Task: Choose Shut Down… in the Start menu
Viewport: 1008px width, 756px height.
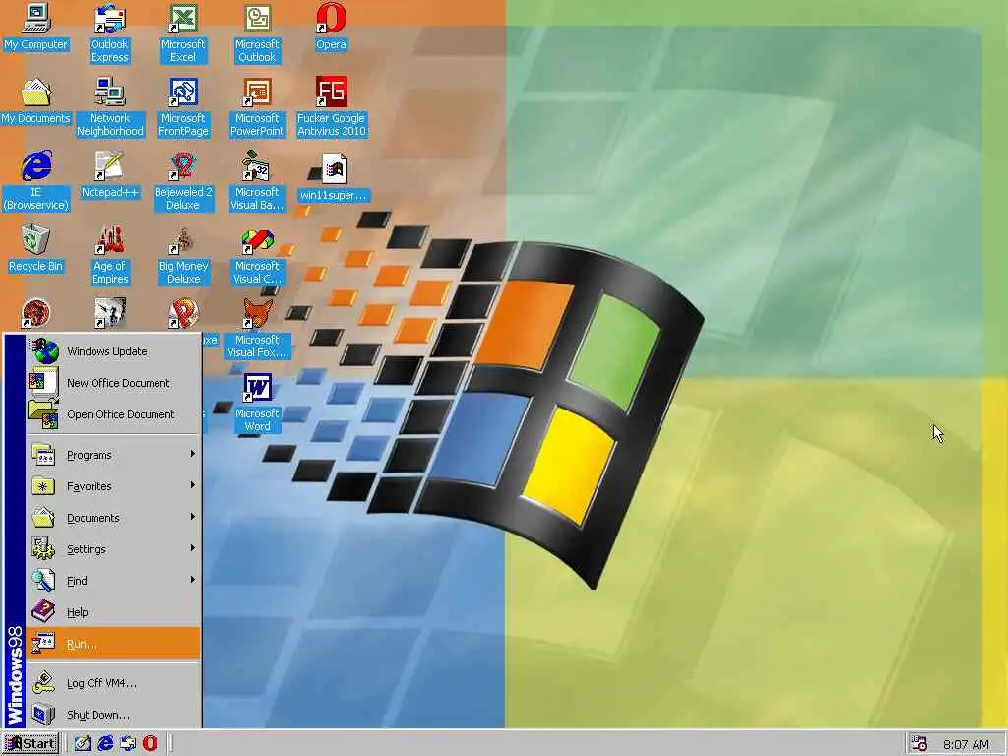Action: click(113, 715)
